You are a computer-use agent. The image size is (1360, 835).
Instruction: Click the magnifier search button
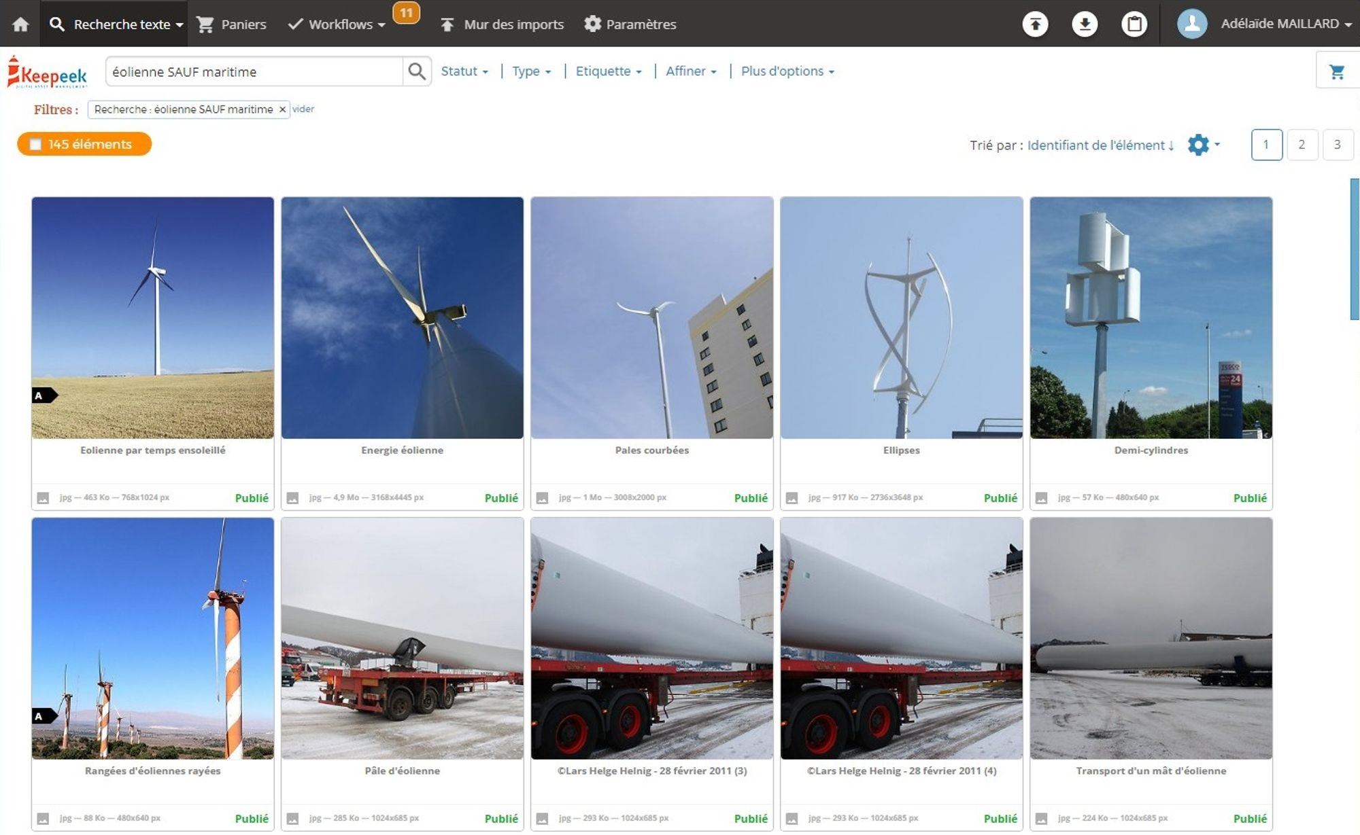417,71
